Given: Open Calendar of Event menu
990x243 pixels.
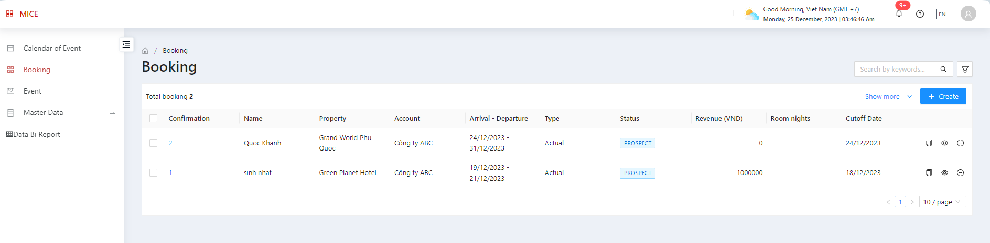Looking at the screenshot, I should (x=52, y=49).
